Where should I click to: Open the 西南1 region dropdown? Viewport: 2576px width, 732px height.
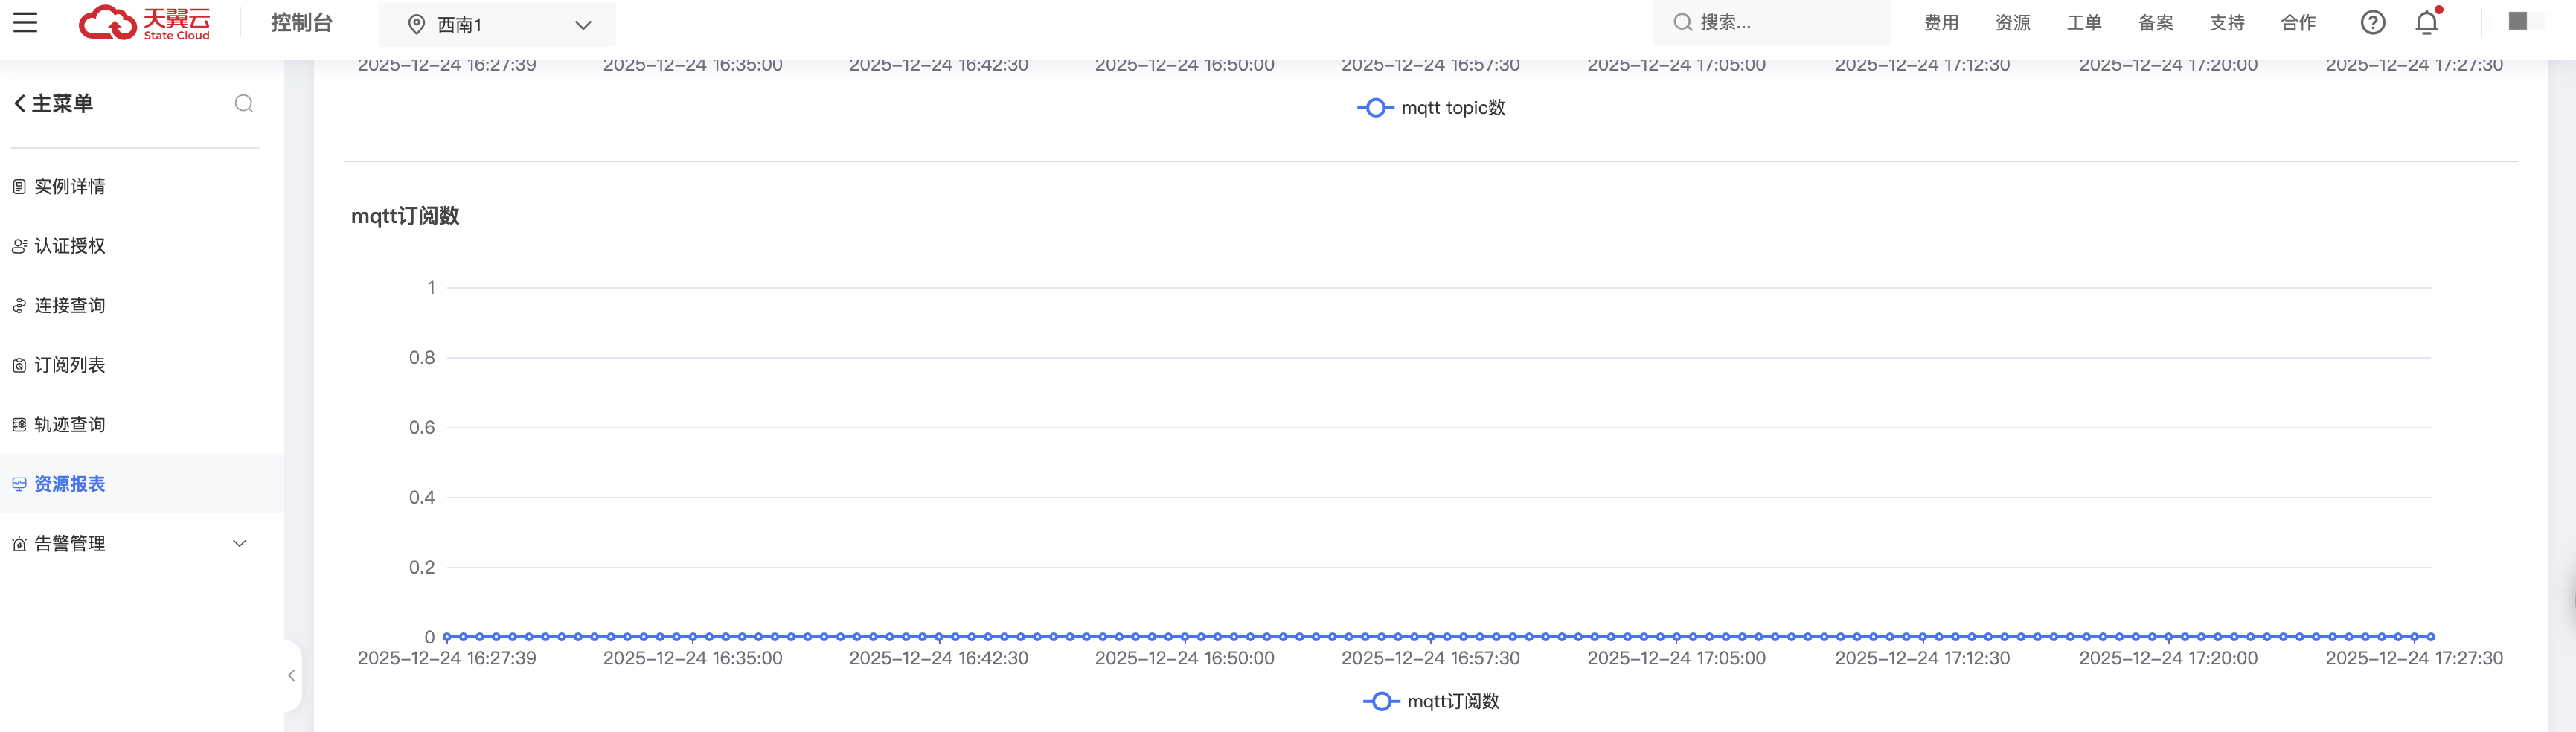coord(497,24)
